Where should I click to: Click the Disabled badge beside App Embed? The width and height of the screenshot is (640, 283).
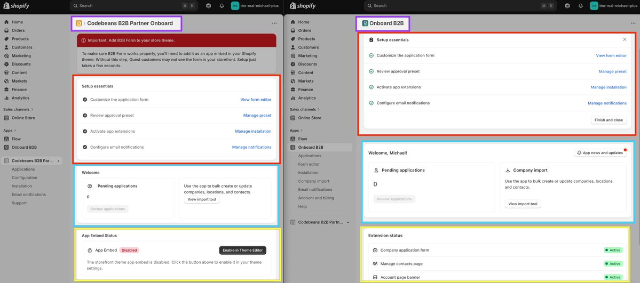tap(129, 250)
